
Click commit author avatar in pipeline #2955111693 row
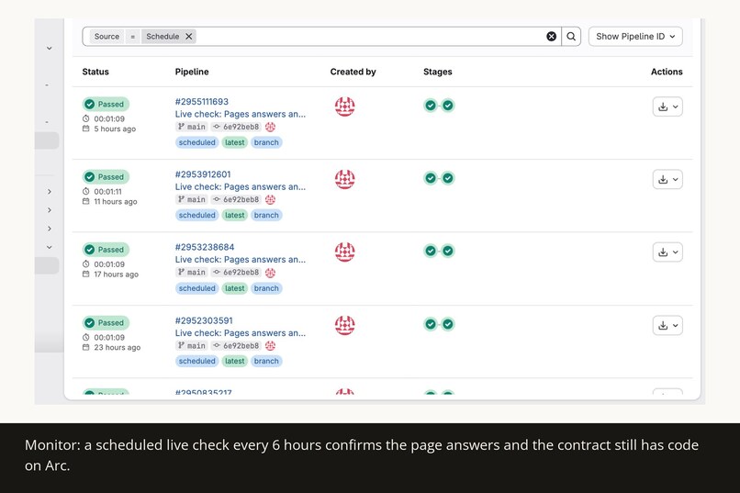pyautogui.click(x=271, y=127)
